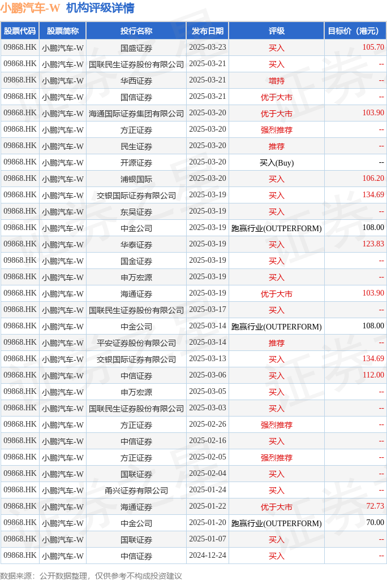
Task: Click the 投行名称 column header
Action: click(x=136, y=31)
